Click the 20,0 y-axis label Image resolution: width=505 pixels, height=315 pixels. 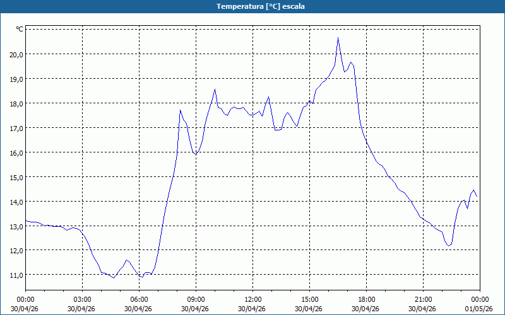click(x=16, y=54)
